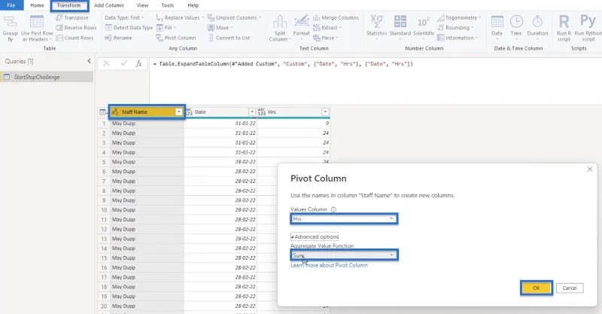Open Aggregate Value Function dropdown showing Sum

click(x=344, y=255)
